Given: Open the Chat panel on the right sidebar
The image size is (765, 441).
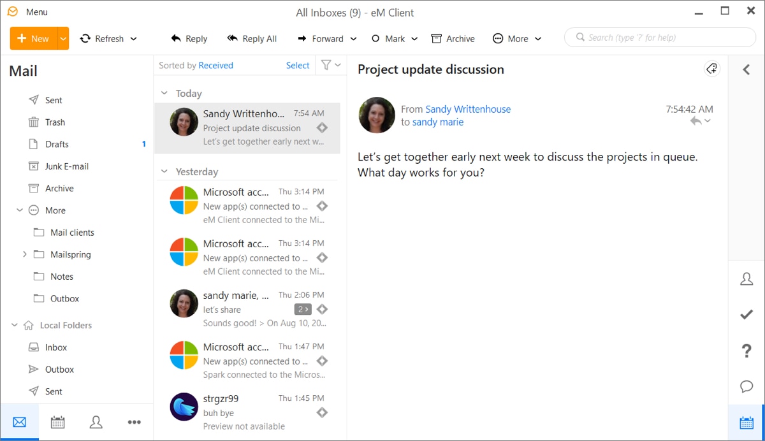Looking at the screenshot, I should coord(747,386).
